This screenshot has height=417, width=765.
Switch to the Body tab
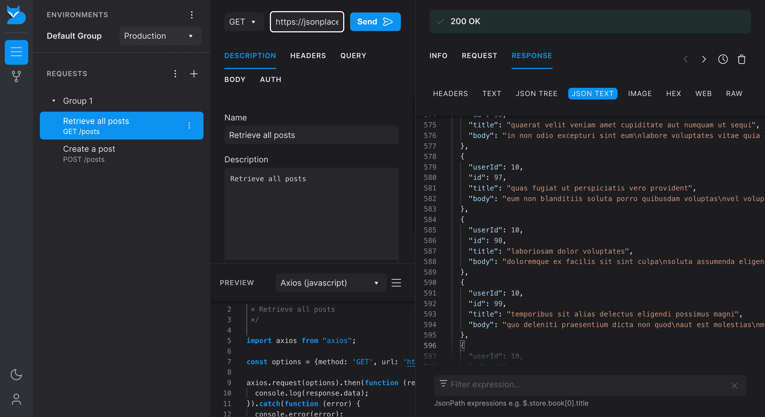tap(235, 80)
